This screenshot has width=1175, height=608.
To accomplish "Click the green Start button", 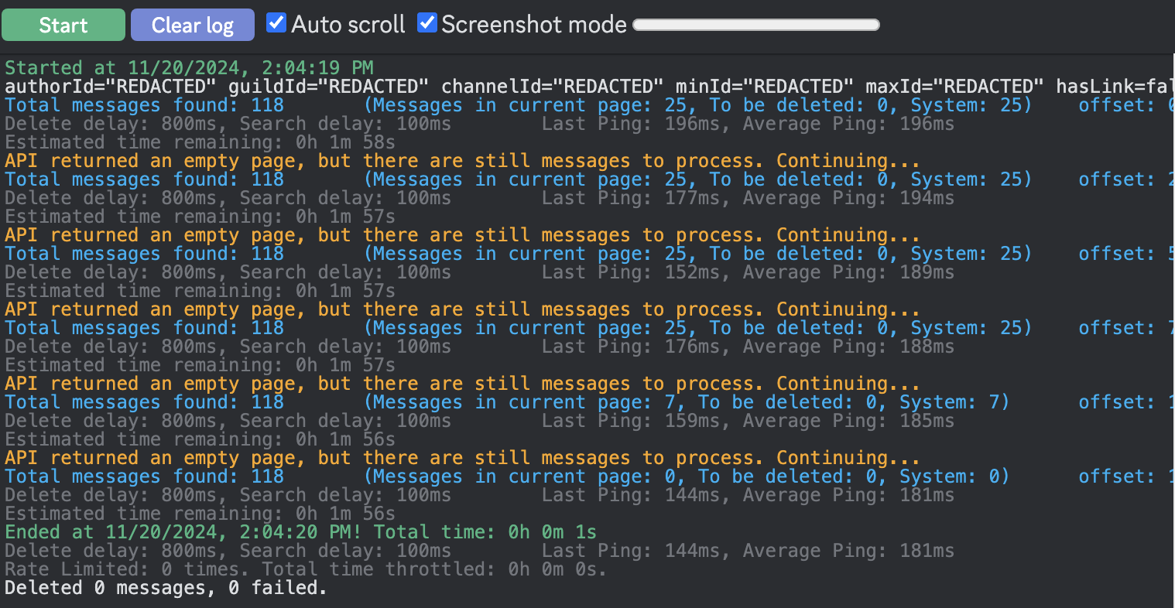I will 63,25.
